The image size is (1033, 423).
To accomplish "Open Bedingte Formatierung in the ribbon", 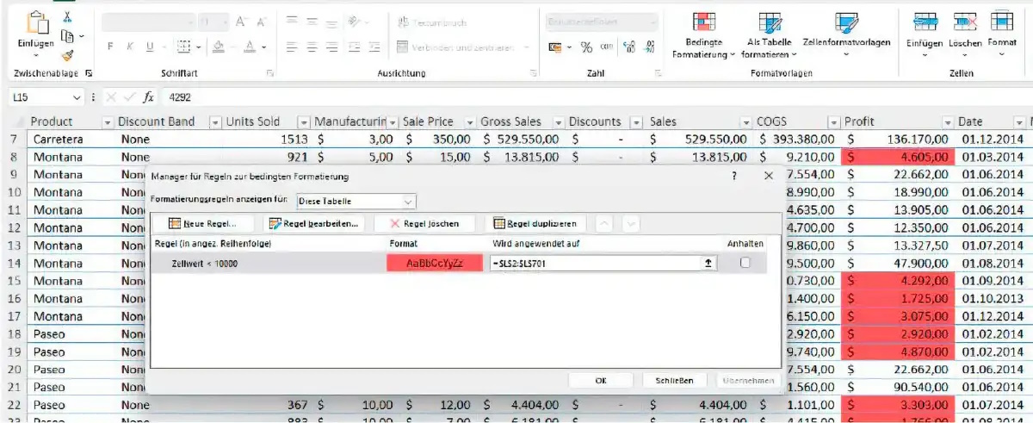I will [703, 24].
